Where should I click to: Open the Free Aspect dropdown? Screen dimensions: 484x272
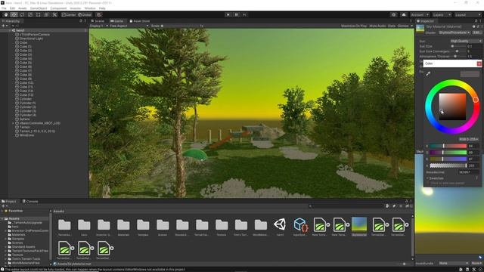click(x=129, y=26)
